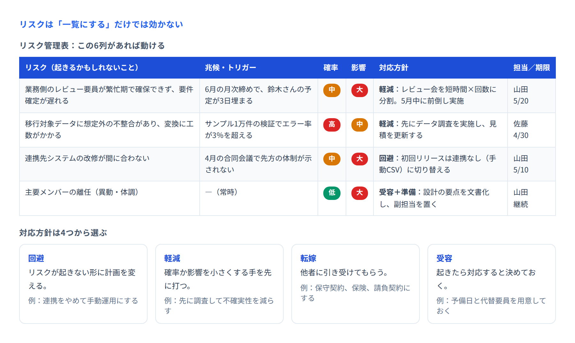Click the 回避 card title

point(36,258)
